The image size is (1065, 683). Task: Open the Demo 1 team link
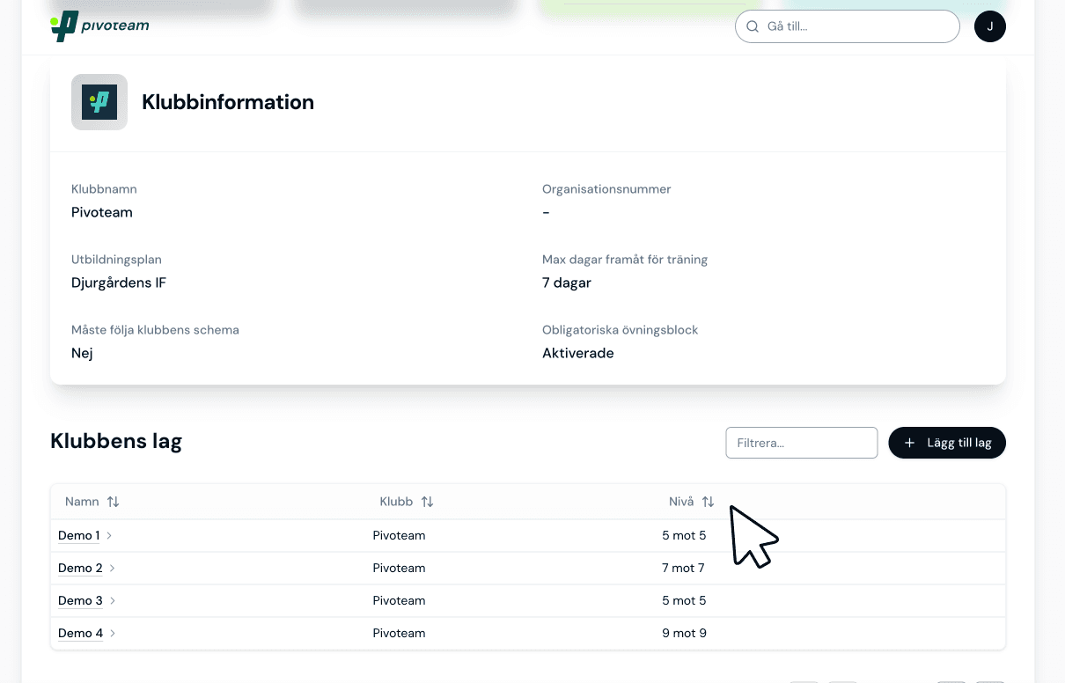pos(78,535)
